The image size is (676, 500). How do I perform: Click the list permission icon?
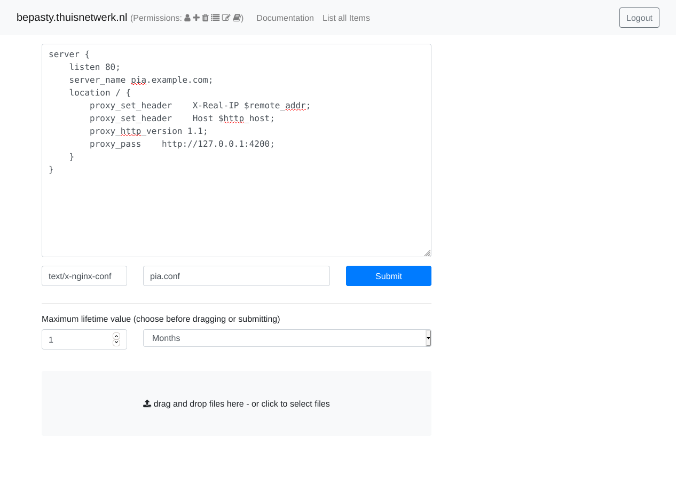pyautogui.click(x=215, y=18)
